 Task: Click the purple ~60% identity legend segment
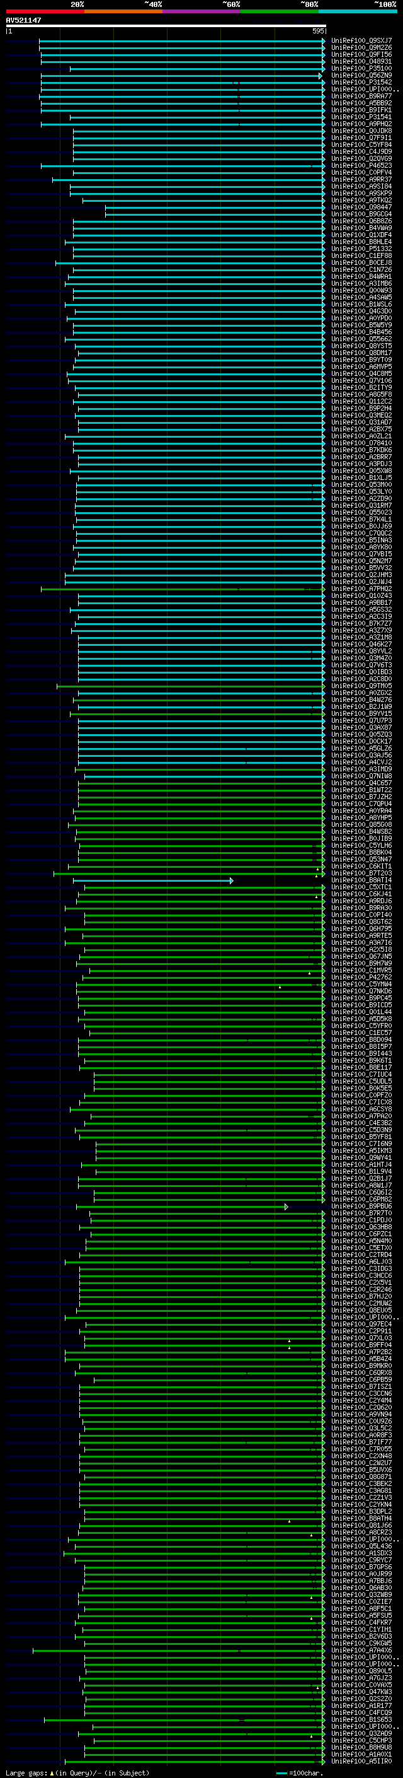[x=202, y=11]
